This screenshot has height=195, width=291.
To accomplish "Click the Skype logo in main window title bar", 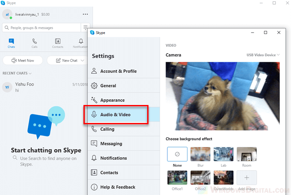I will click(x=3, y=3).
